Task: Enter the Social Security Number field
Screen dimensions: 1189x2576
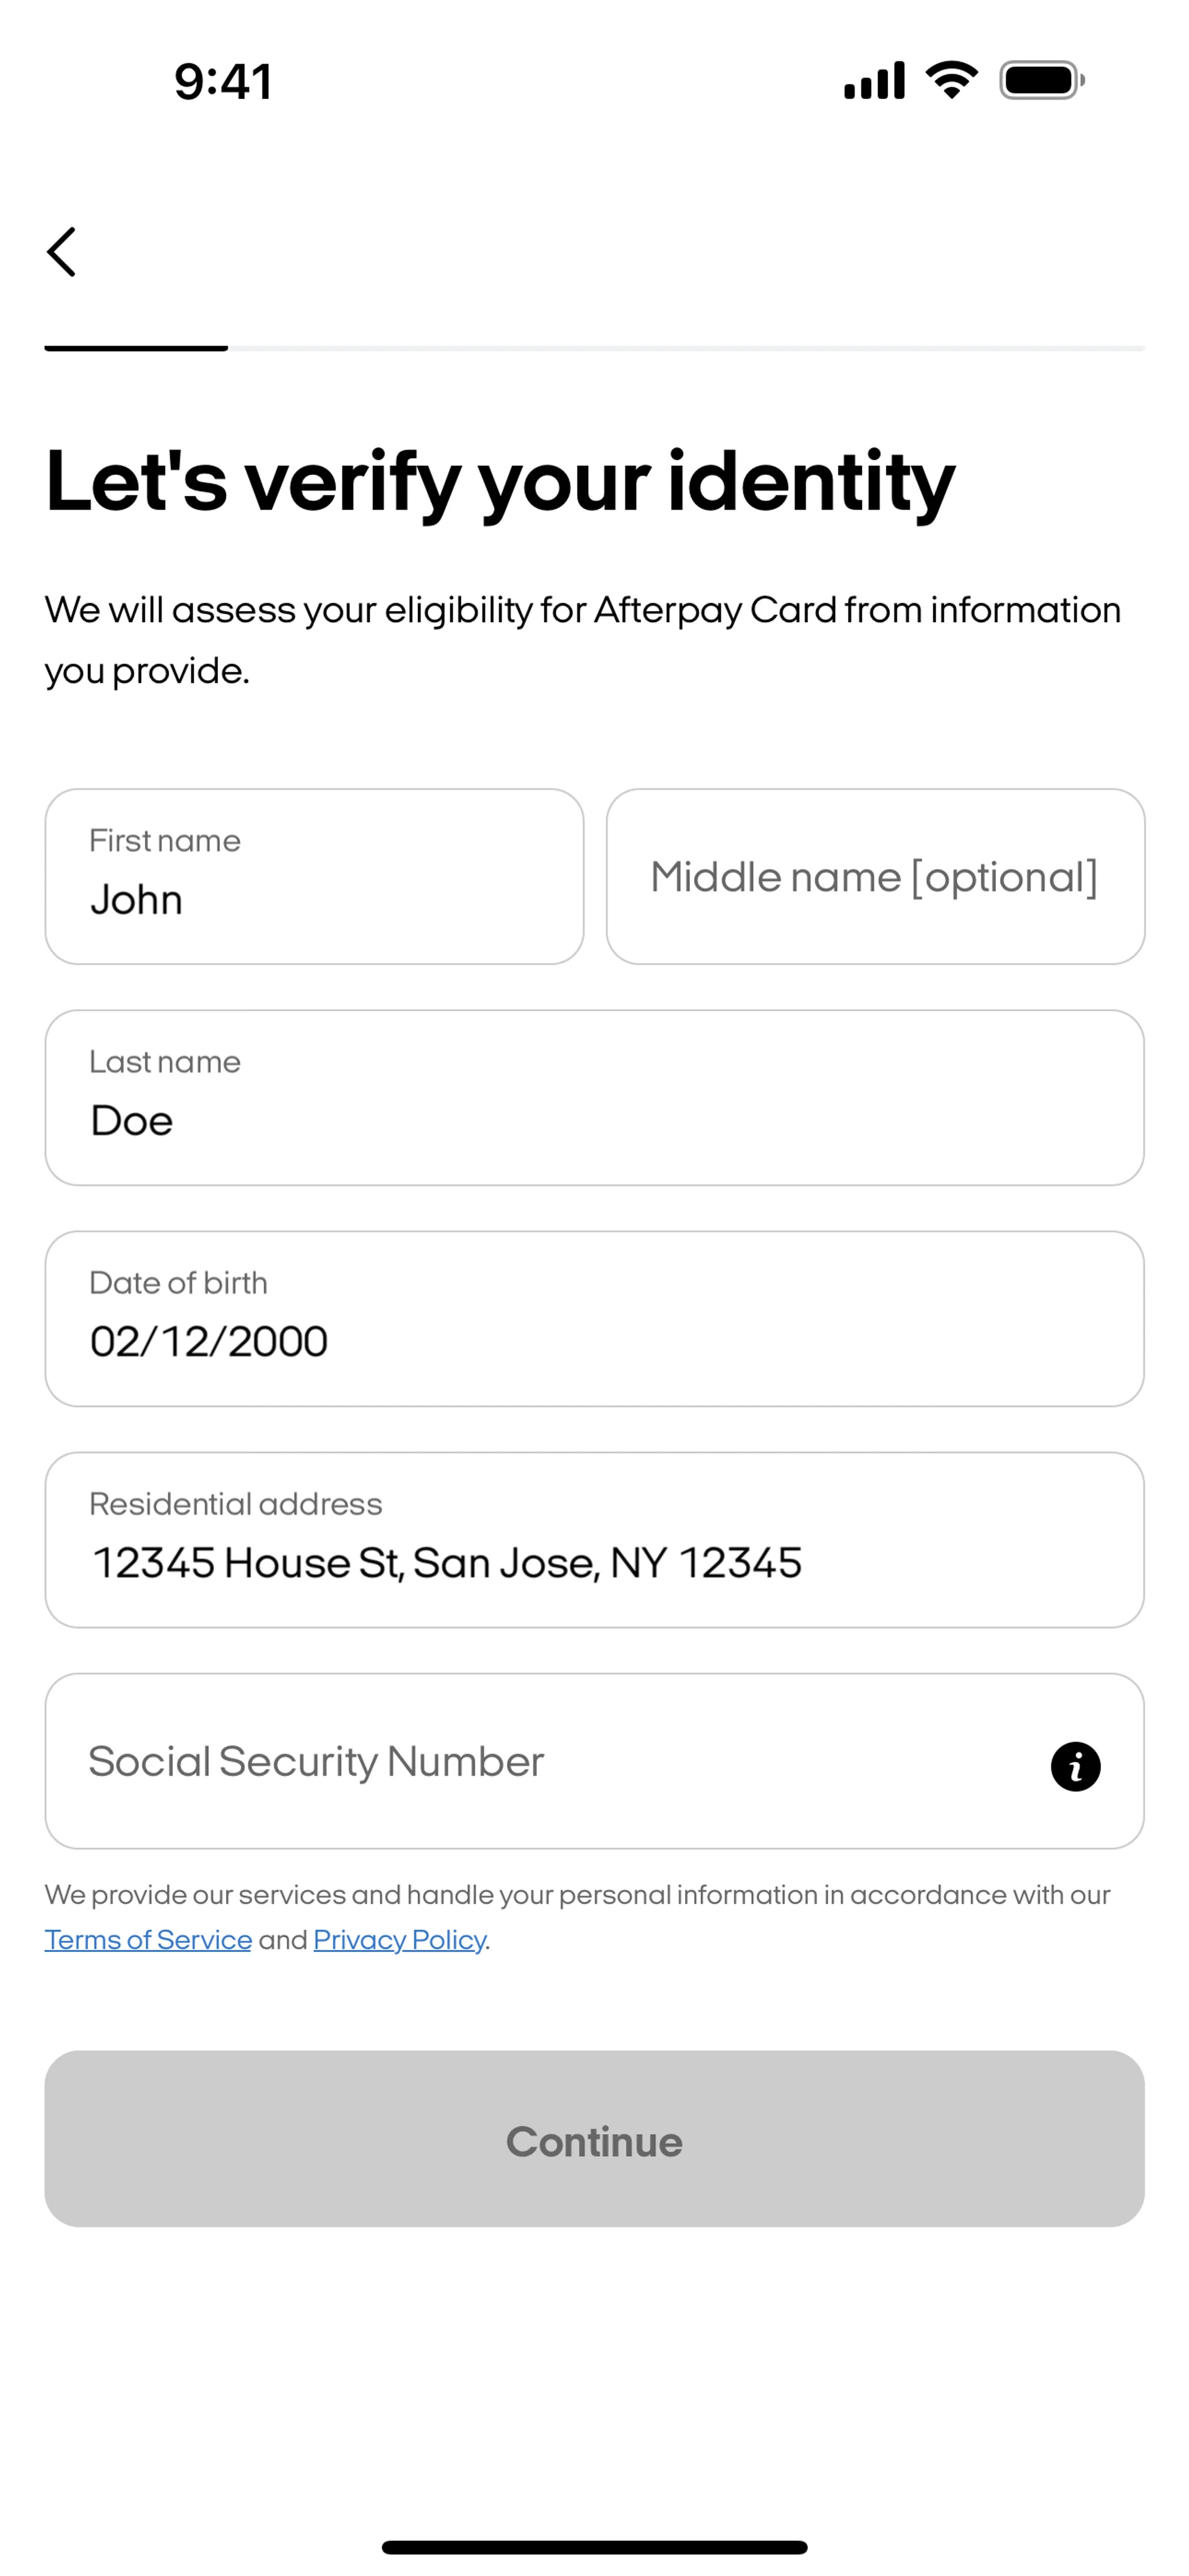Action: pyautogui.click(x=540, y=1761)
